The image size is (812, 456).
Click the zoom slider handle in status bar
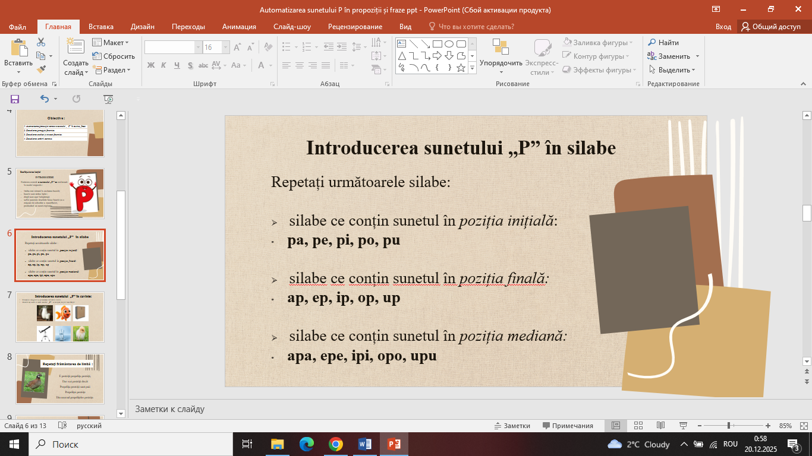pos(729,426)
